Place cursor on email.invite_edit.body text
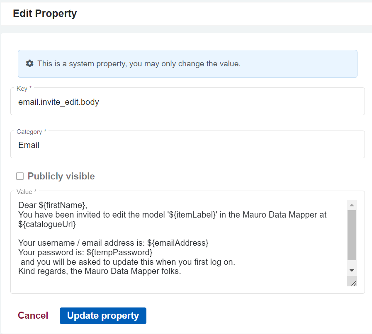Image resolution: width=372 pixels, height=334 pixels. coord(58,102)
